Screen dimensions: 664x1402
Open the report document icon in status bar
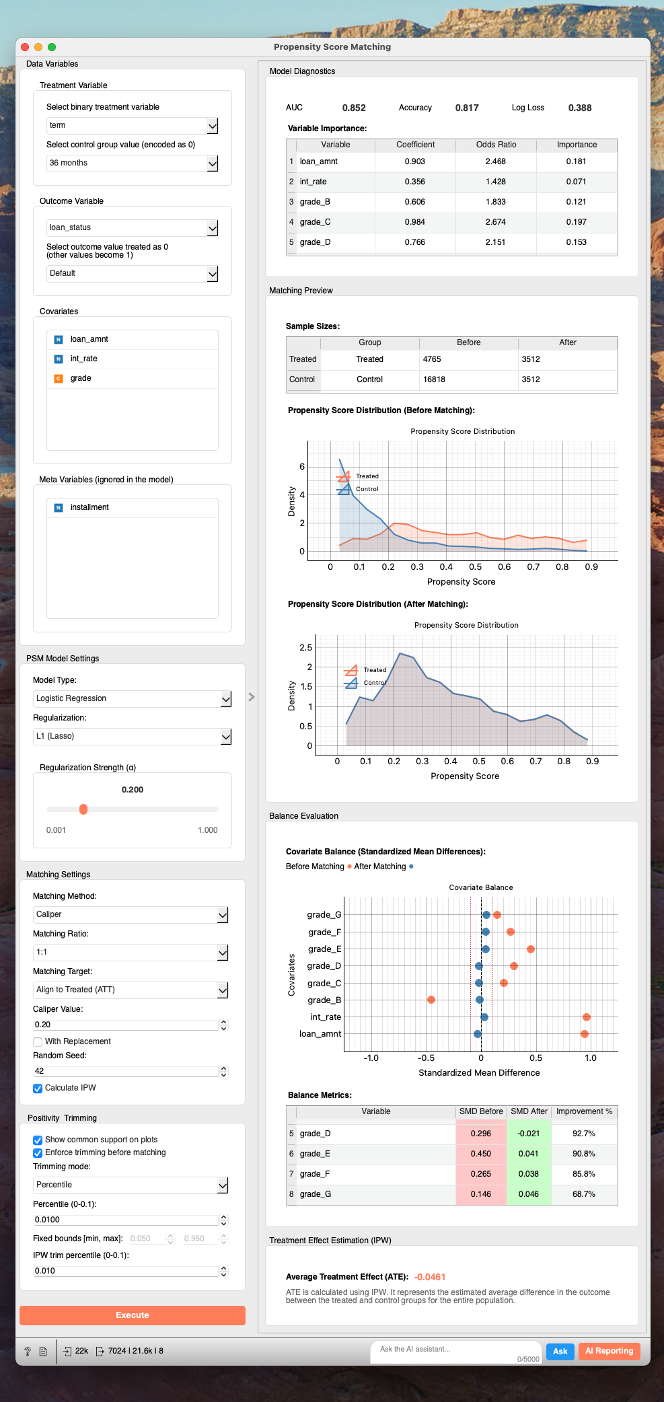pos(43,1351)
